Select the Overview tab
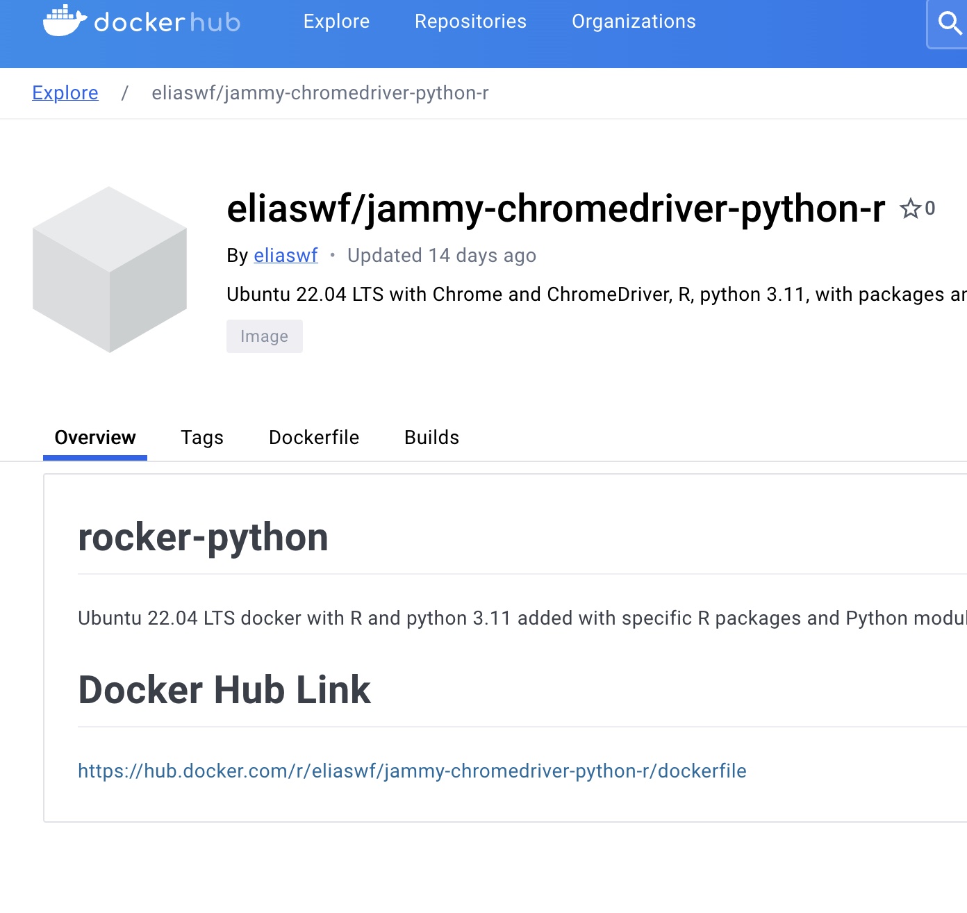Screen dimensions: 967x913 click(x=95, y=438)
